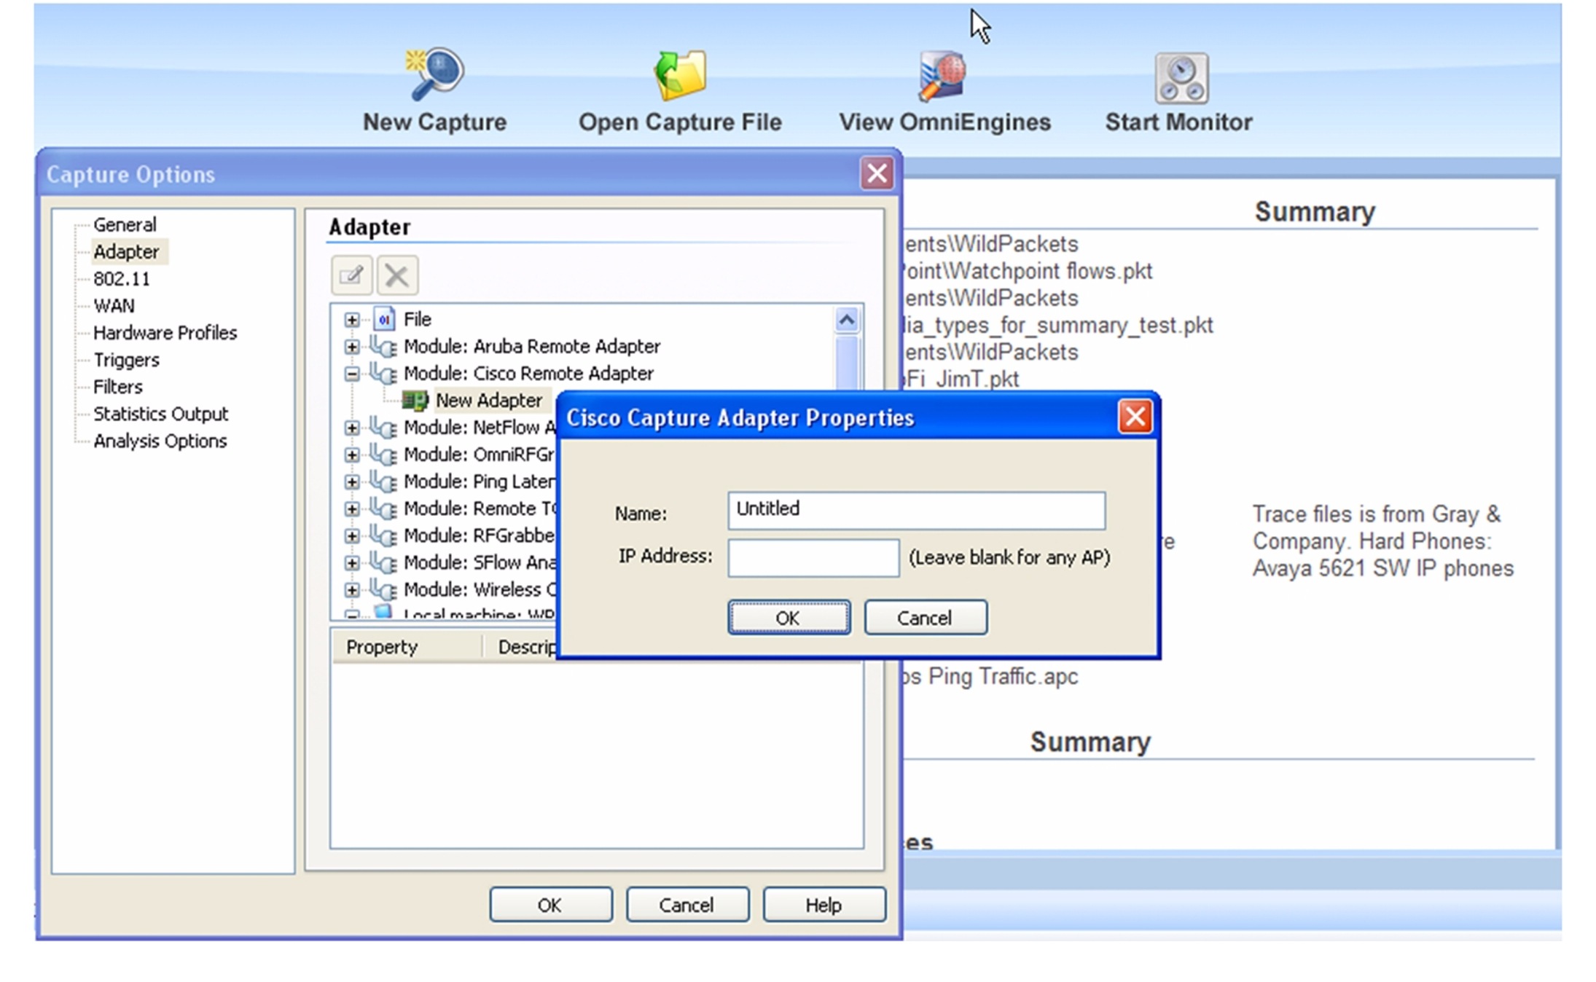Viewport: 1596px width, 982px height.
Task: Open the Filters options page
Action: coord(117,387)
